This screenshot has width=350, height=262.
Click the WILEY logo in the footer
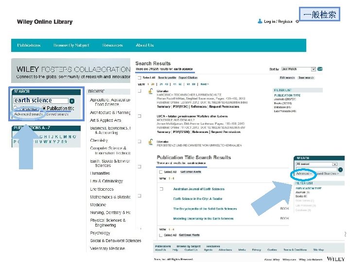point(336,259)
